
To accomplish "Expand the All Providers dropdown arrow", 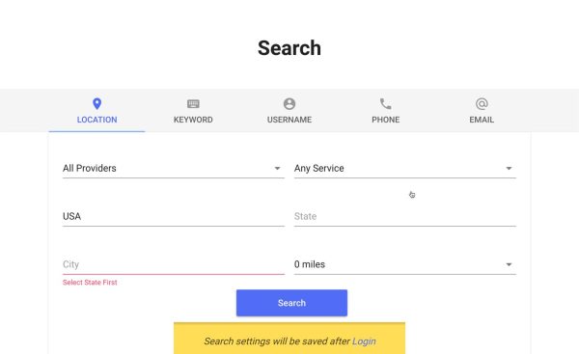I will [x=277, y=169].
